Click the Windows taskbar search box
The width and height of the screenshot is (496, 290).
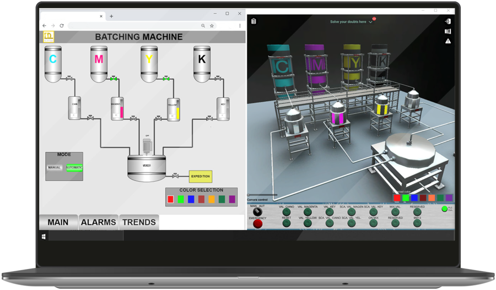tap(86, 236)
